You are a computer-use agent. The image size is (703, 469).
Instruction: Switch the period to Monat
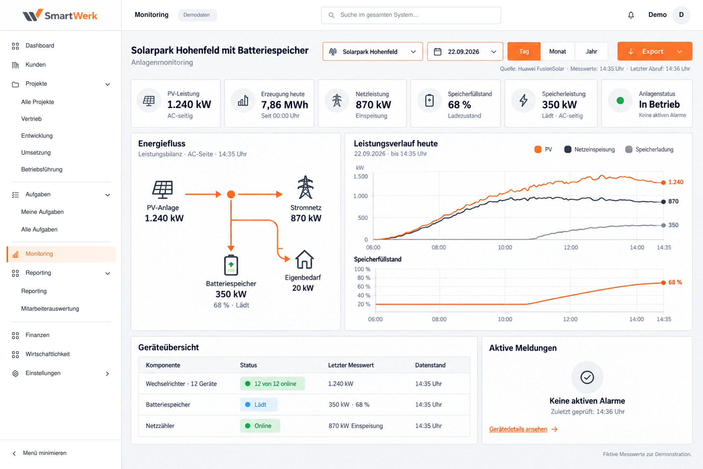click(558, 52)
